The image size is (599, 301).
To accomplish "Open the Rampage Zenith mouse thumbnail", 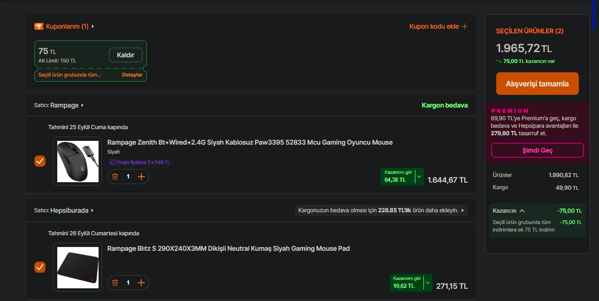I will pyautogui.click(x=77, y=161).
